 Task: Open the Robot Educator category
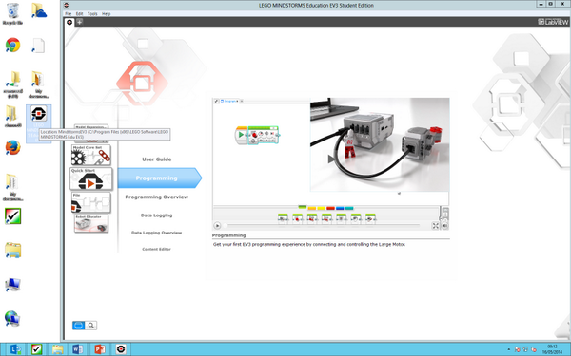91,223
